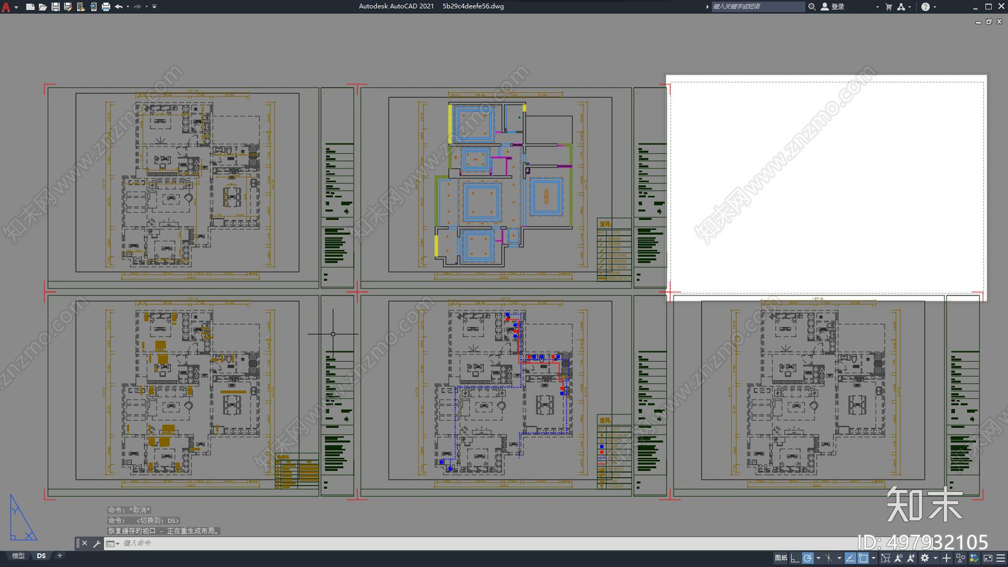1008x567 pixels.
Task: Click the Open file folder icon
Action: (42, 7)
